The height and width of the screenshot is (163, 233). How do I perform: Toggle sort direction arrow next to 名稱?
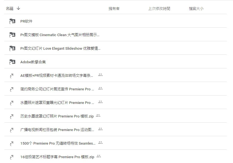18,8
